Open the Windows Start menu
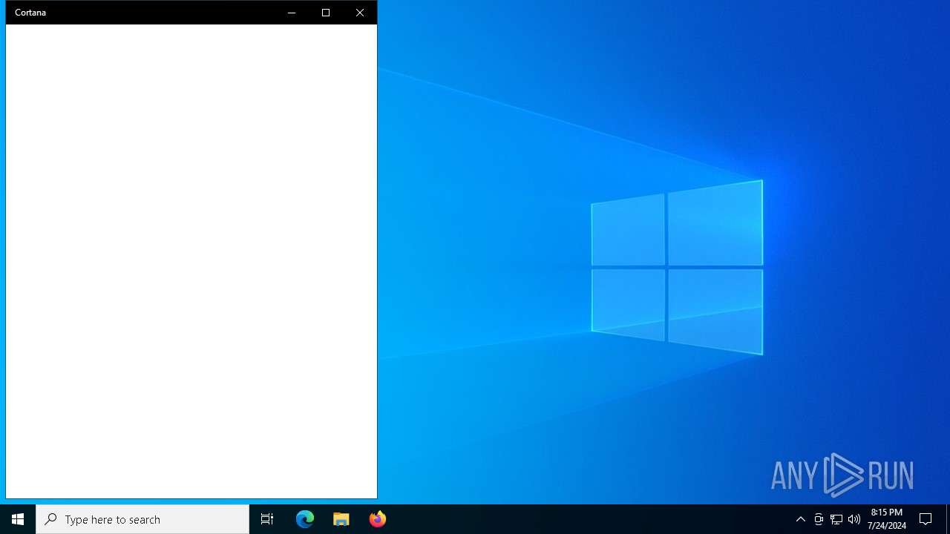The height and width of the screenshot is (534, 950). click(x=18, y=519)
